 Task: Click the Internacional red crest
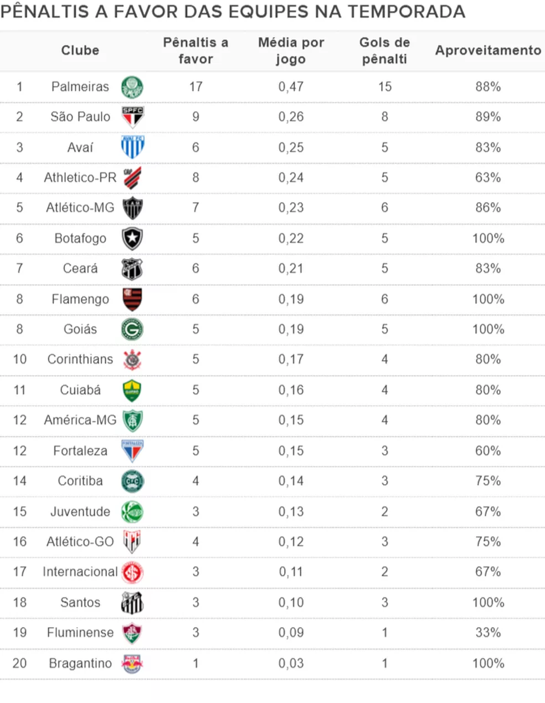(x=132, y=572)
